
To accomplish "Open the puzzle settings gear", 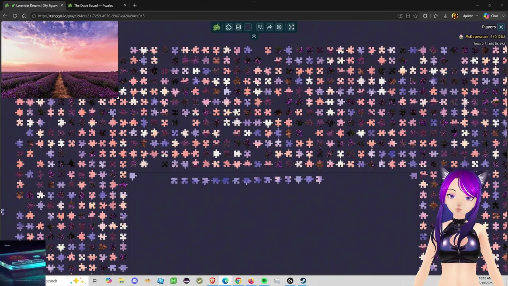I will click(279, 27).
